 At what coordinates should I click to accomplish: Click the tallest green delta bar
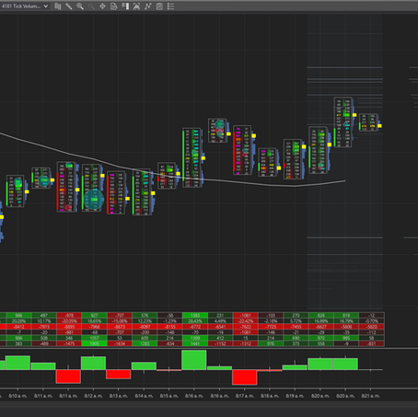tap(194, 360)
